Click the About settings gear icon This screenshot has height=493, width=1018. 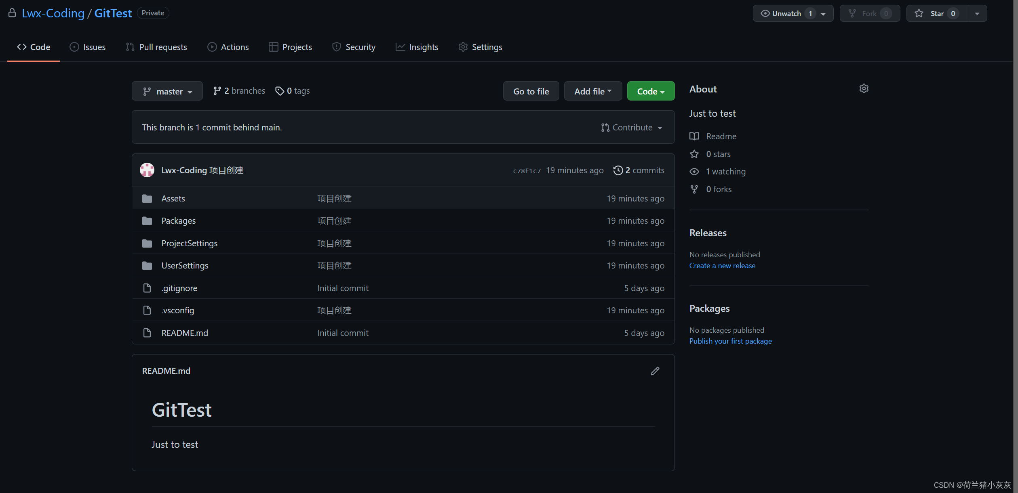click(x=864, y=88)
